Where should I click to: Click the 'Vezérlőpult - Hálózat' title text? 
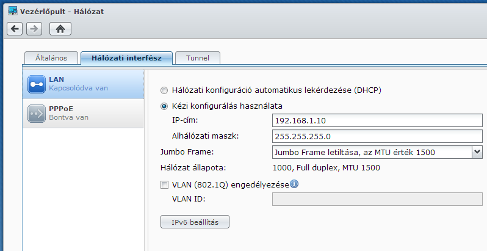click(x=62, y=12)
